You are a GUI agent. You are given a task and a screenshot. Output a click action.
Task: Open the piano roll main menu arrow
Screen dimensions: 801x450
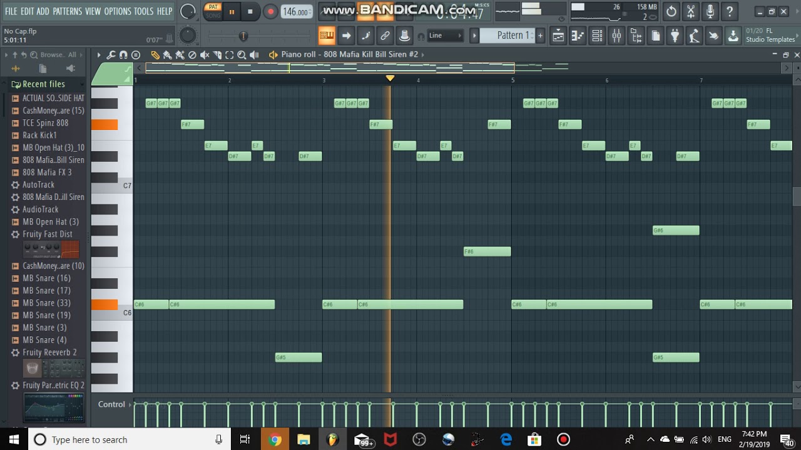tap(98, 55)
